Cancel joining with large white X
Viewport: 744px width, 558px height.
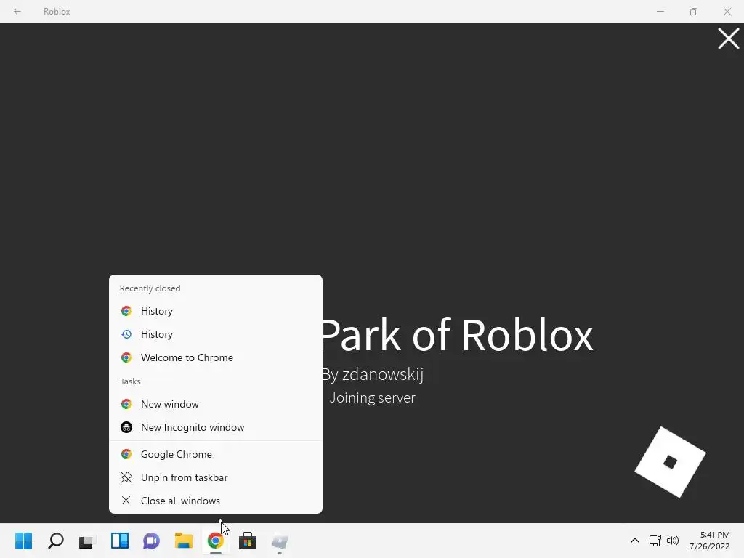coord(728,39)
